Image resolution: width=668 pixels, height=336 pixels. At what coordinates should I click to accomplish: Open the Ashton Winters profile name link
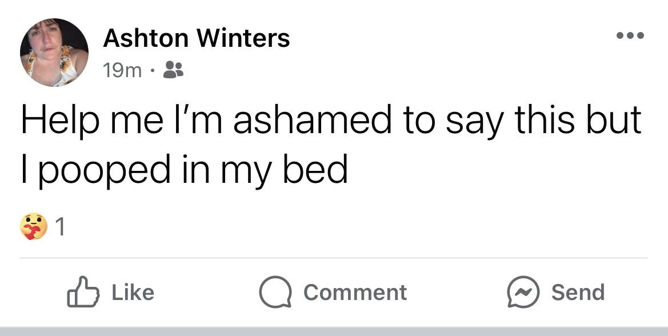[x=197, y=39]
